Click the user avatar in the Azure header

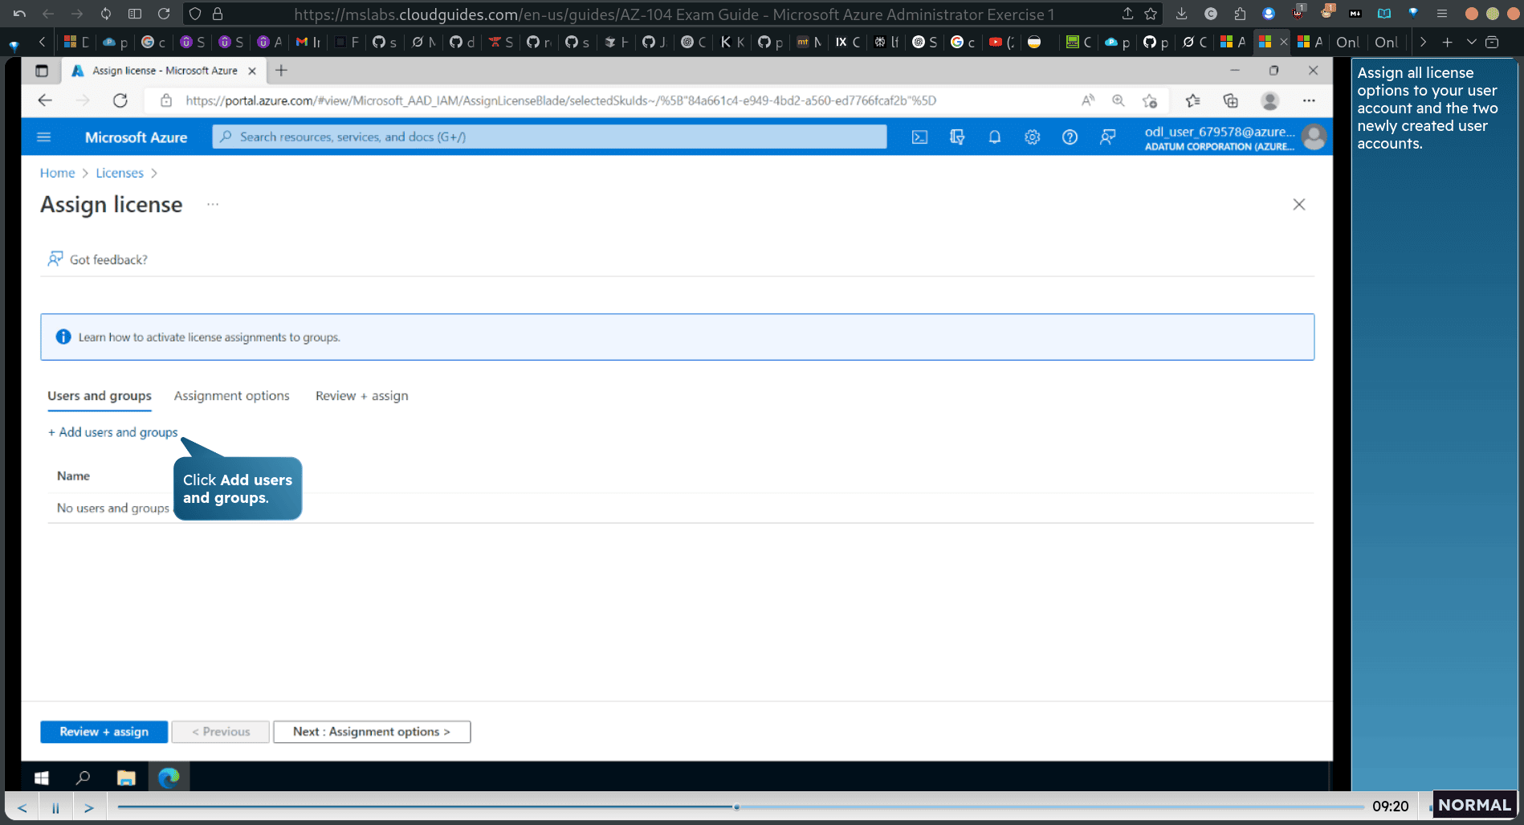1314,137
